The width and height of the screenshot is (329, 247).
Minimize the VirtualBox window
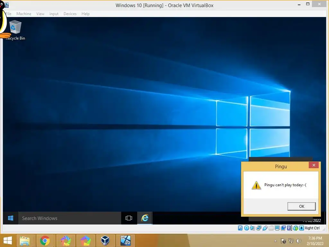[299, 4]
